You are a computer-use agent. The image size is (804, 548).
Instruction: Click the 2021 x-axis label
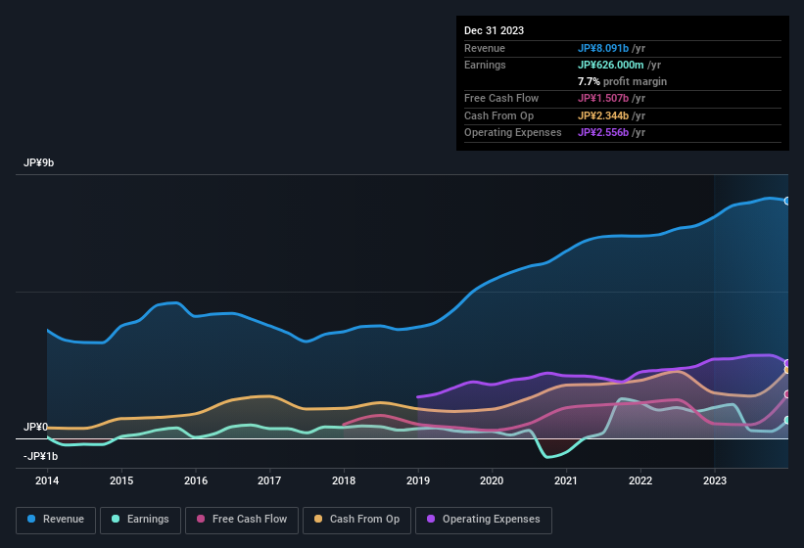[x=566, y=480]
